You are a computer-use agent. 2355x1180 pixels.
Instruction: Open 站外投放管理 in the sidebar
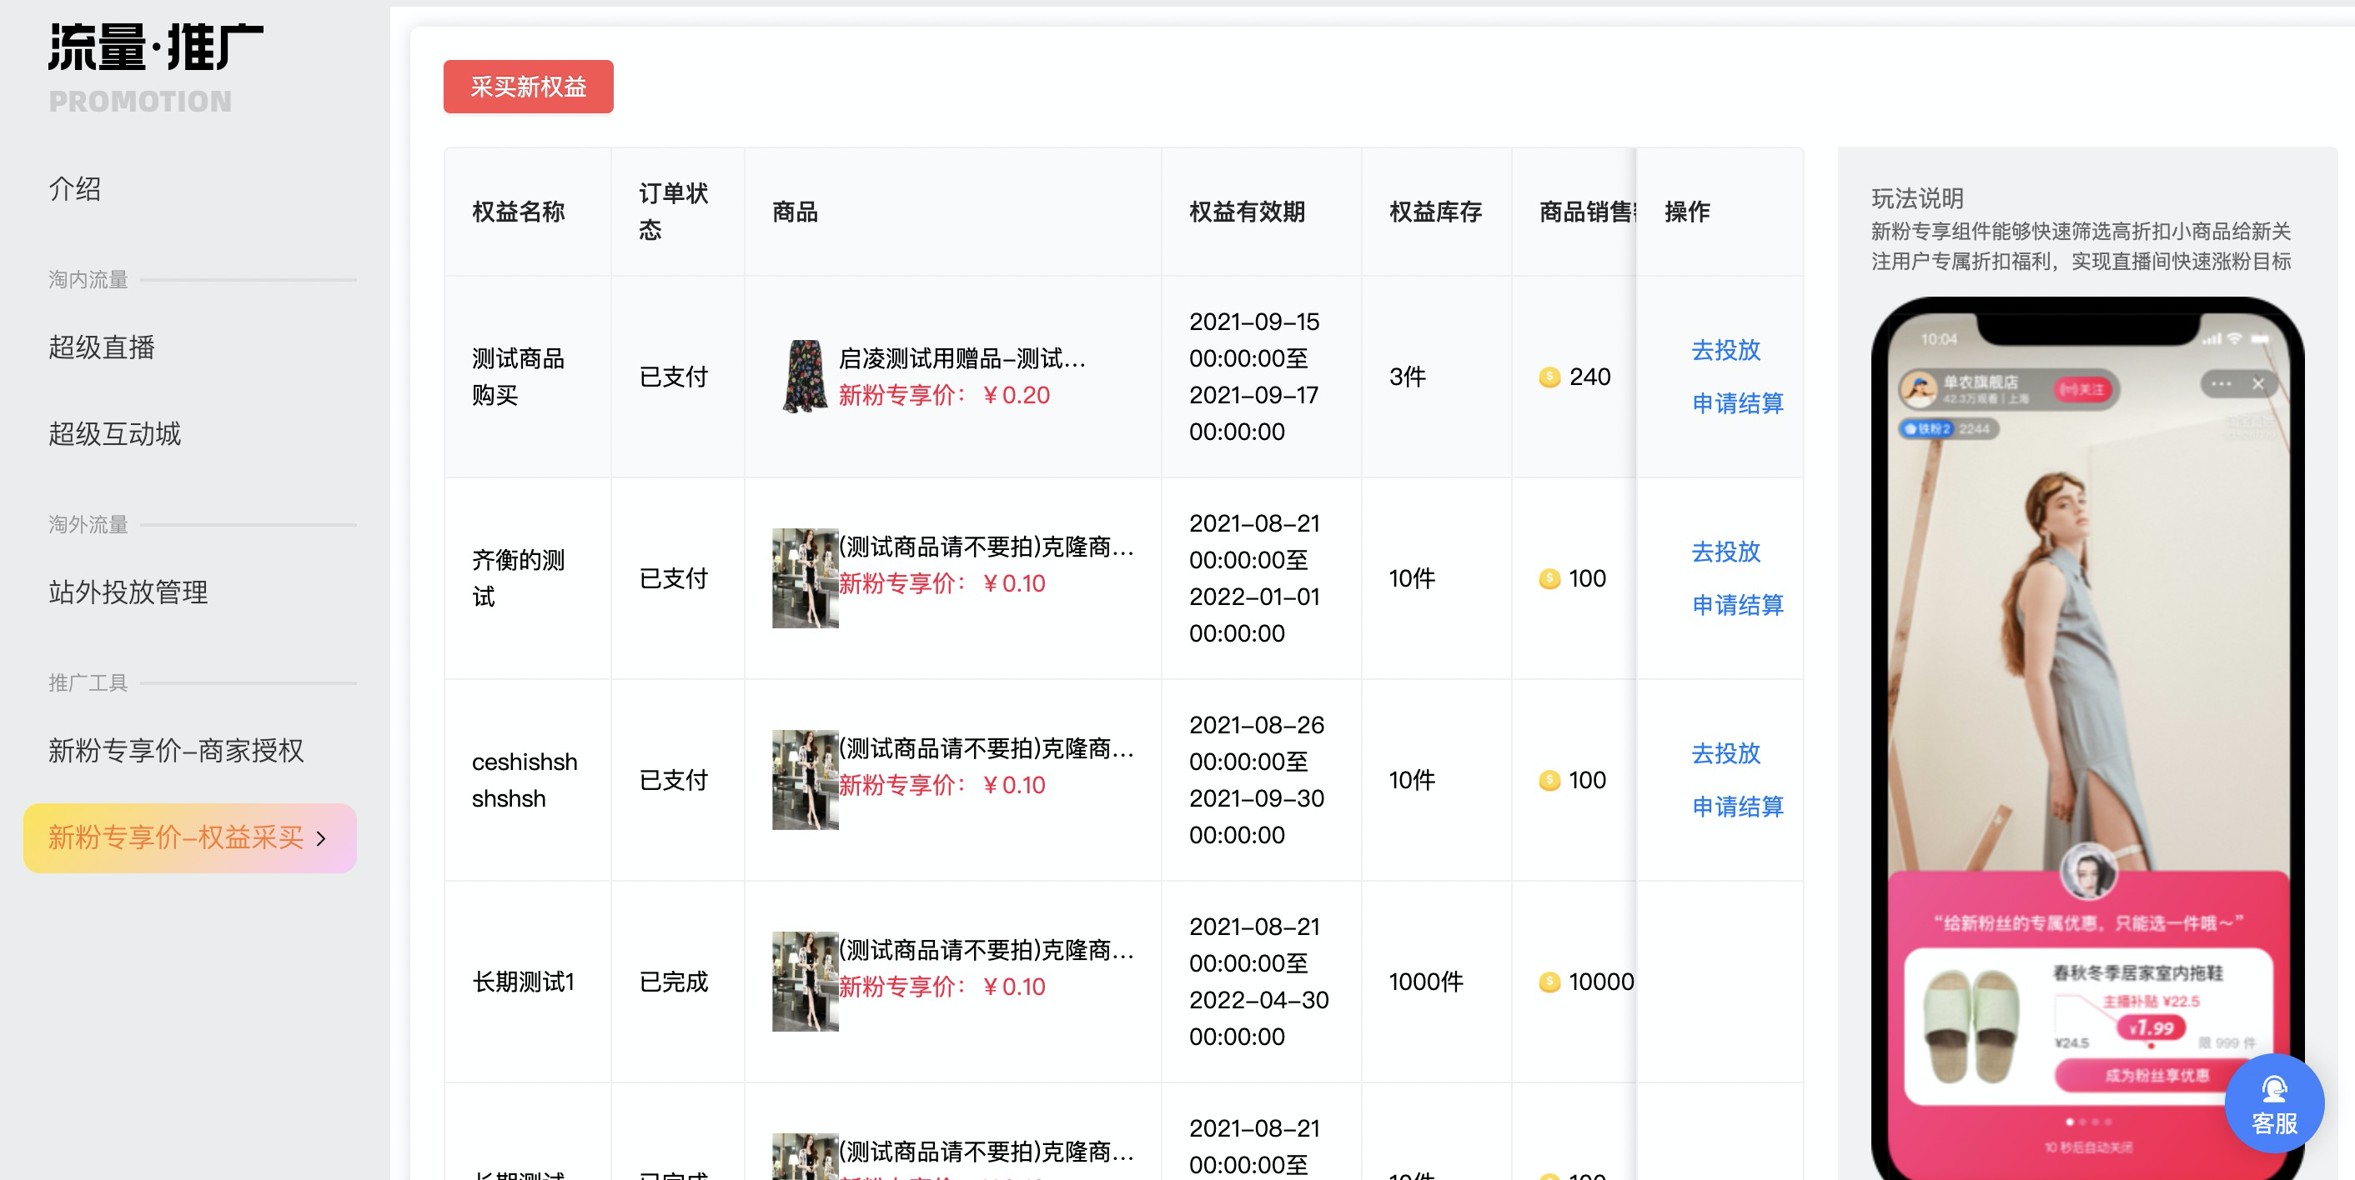(128, 592)
